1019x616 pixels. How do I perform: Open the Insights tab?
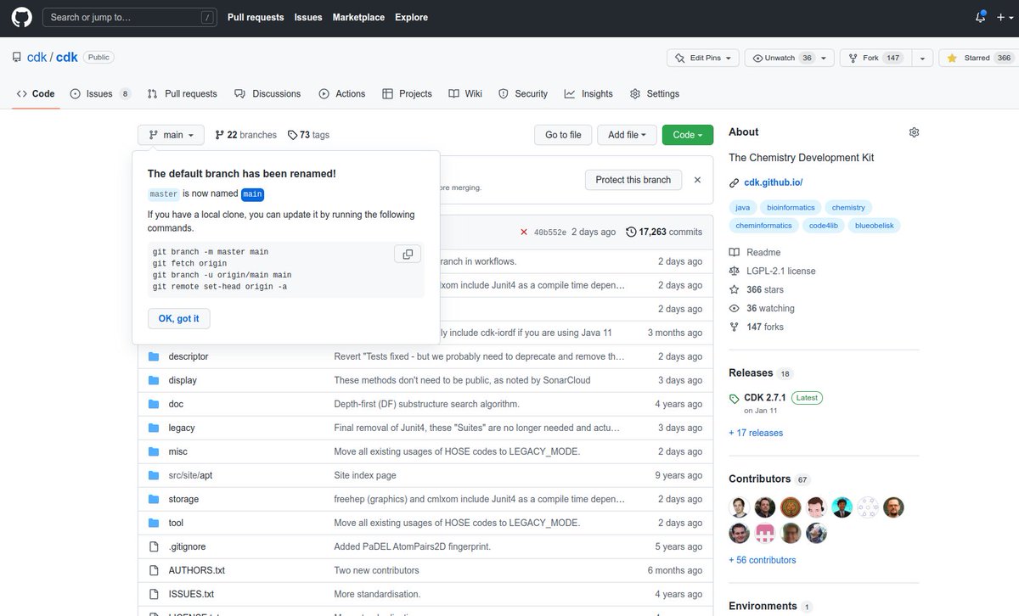(x=588, y=93)
